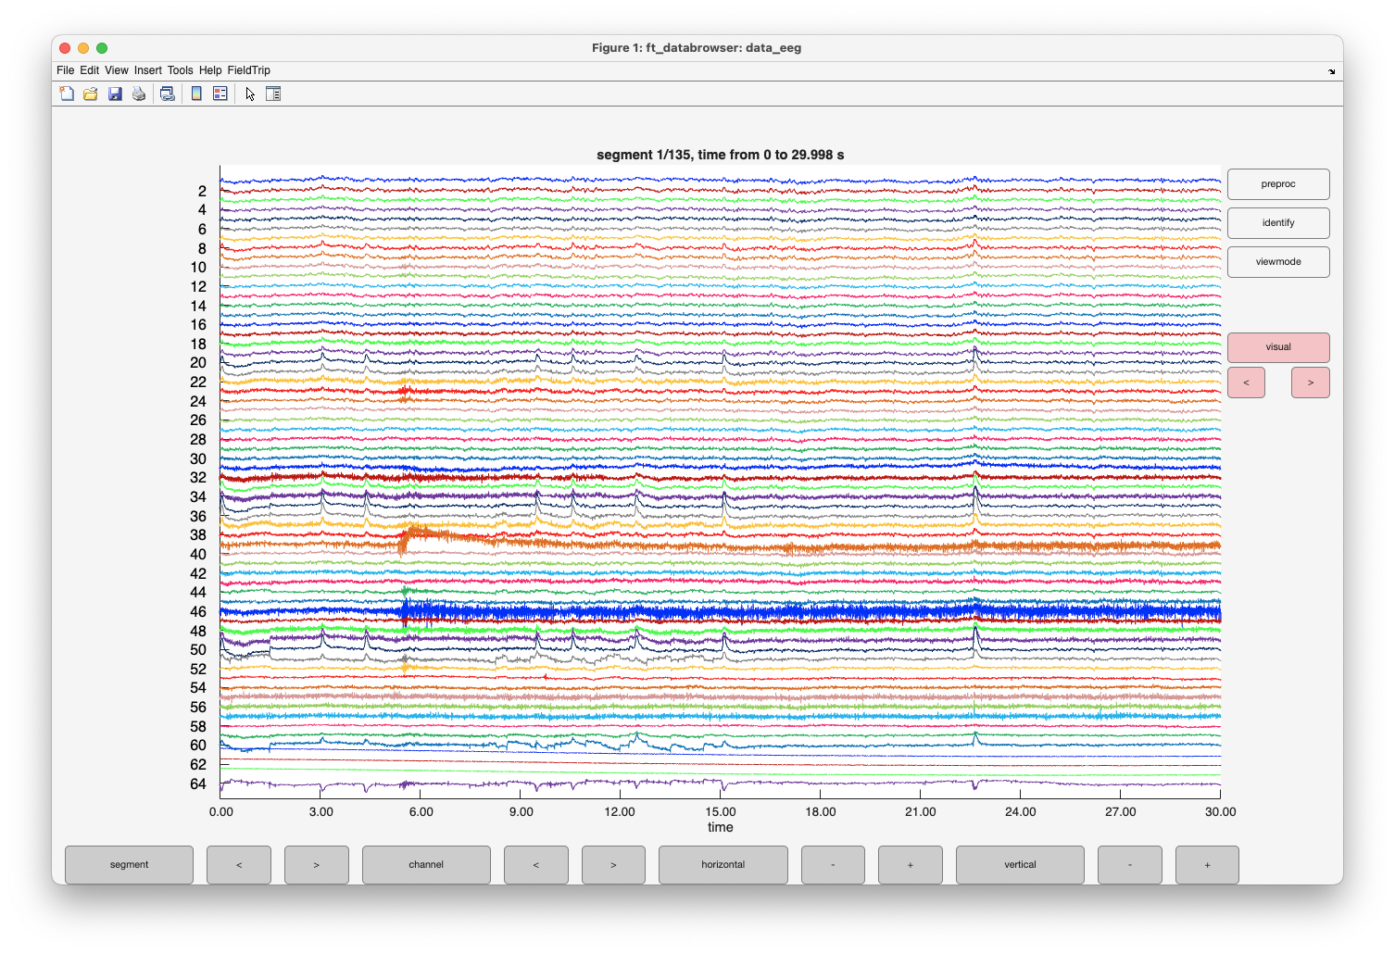
Task: Open the Property Inspector toolbar icon
Action: click(273, 94)
